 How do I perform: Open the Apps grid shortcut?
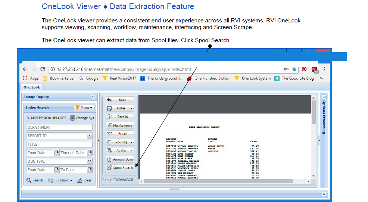pyautogui.click(x=31, y=78)
